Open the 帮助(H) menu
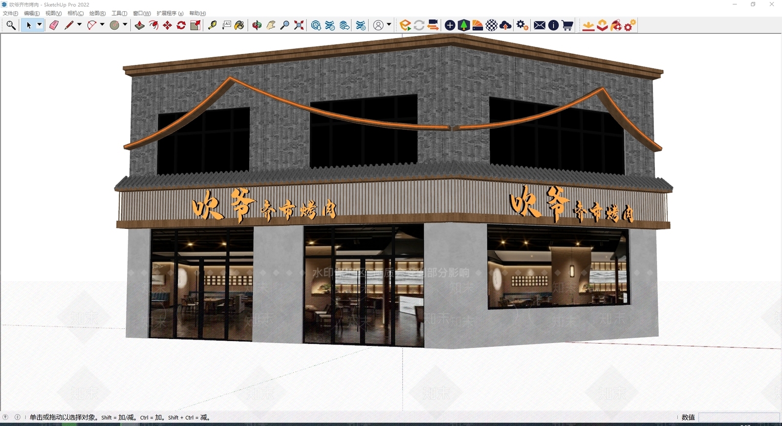This screenshot has width=782, height=426. tap(197, 13)
